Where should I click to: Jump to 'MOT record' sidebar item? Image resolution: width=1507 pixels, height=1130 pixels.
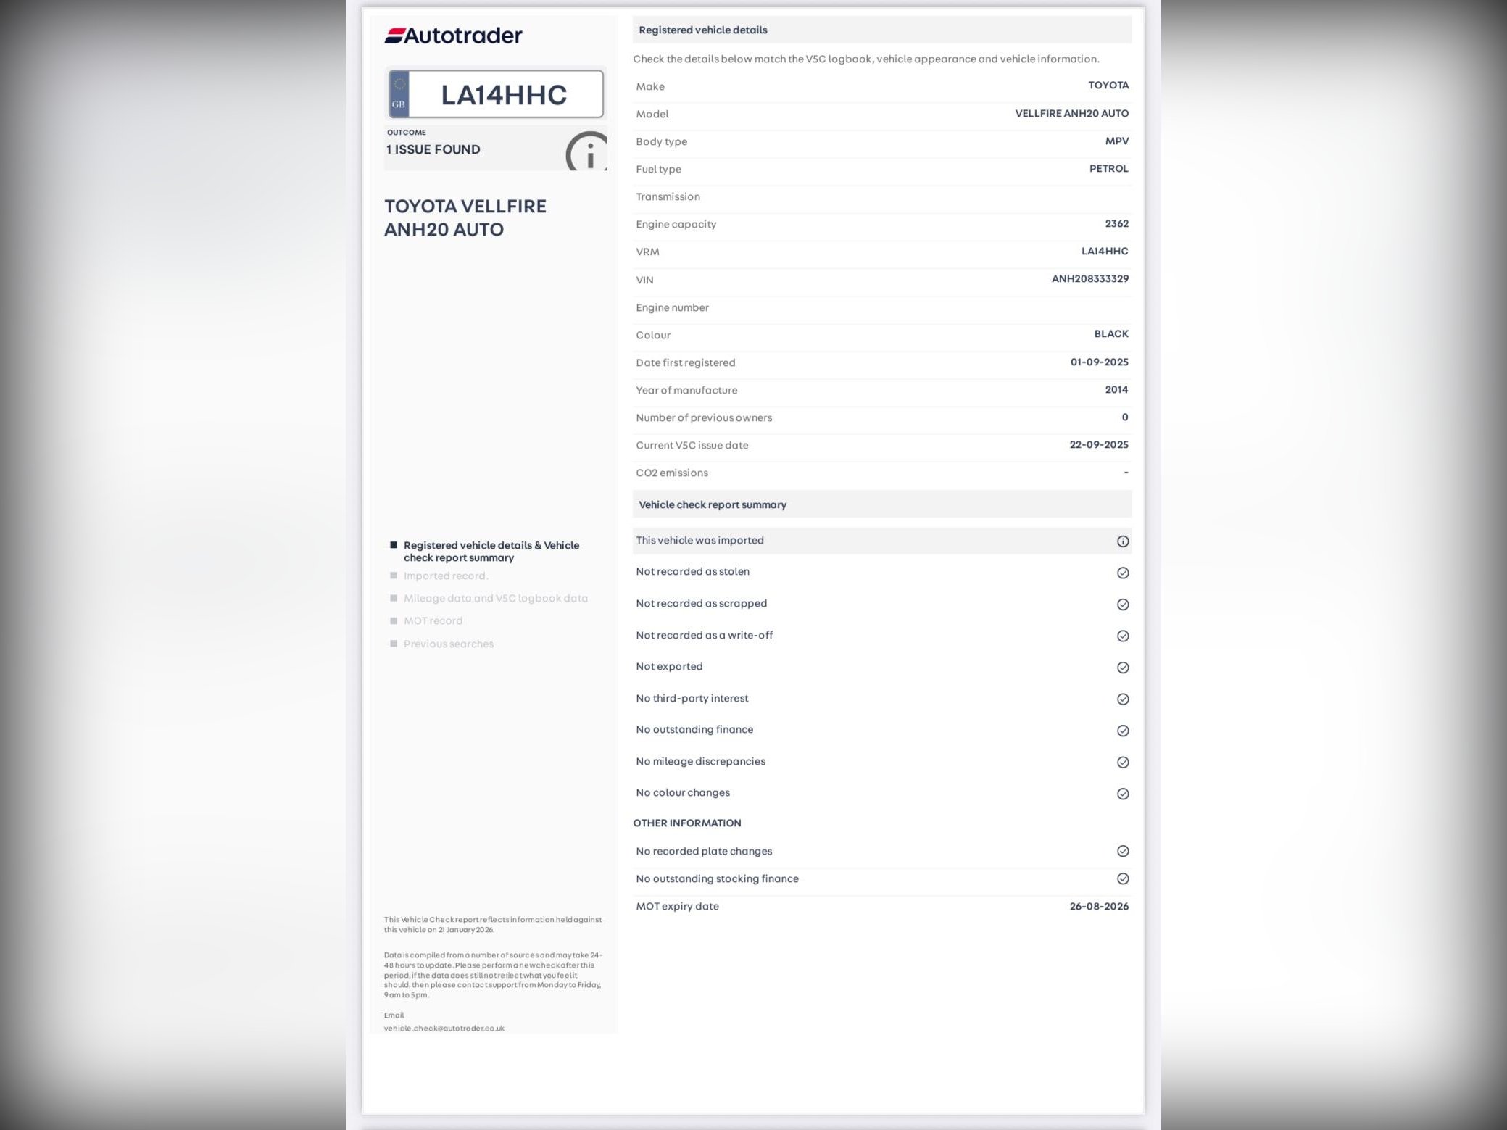point(433,620)
